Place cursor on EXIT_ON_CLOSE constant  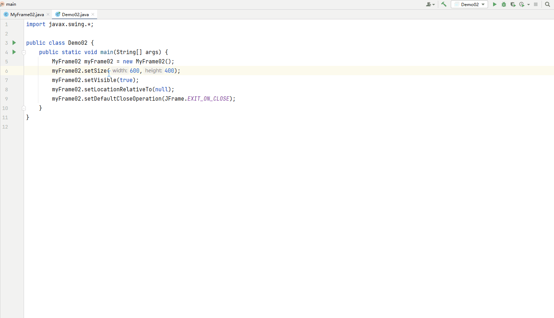(208, 99)
